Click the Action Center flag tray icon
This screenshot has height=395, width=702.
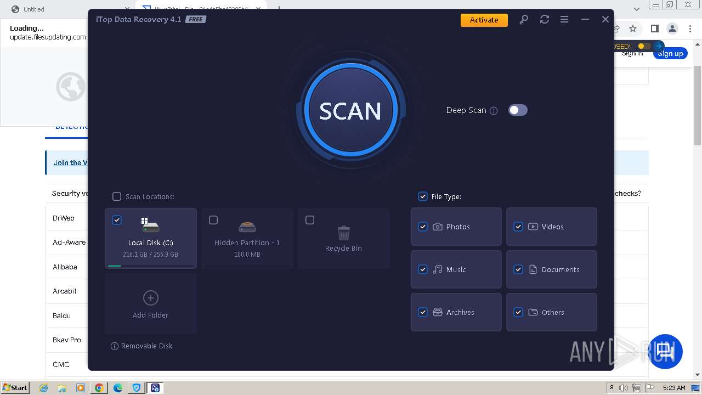click(650, 388)
